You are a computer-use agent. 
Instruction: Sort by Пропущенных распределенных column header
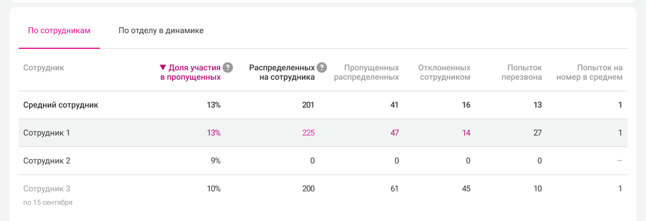pos(366,72)
